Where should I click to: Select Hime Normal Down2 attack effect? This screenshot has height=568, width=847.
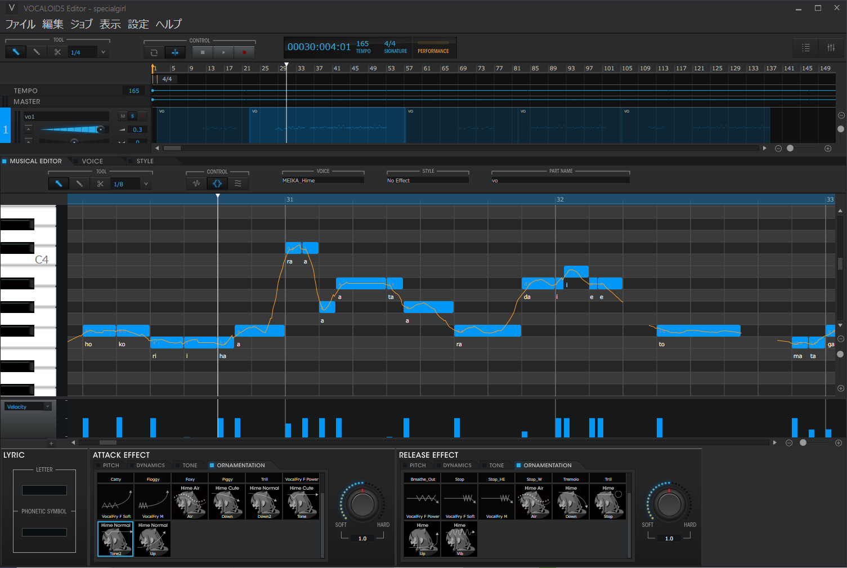pyautogui.click(x=265, y=502)
